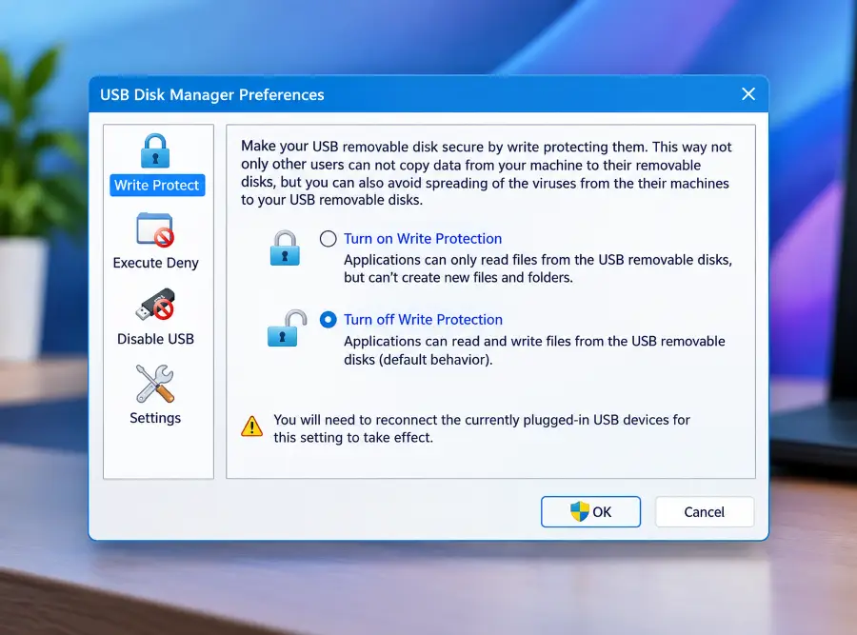Viewport: 857px width, 635px height.
Task: Click the Write Protect padlock icon in sidebar
Action: [155, 150]
